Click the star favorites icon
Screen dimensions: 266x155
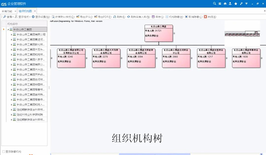pyautogui.click(x=236, y=3)
